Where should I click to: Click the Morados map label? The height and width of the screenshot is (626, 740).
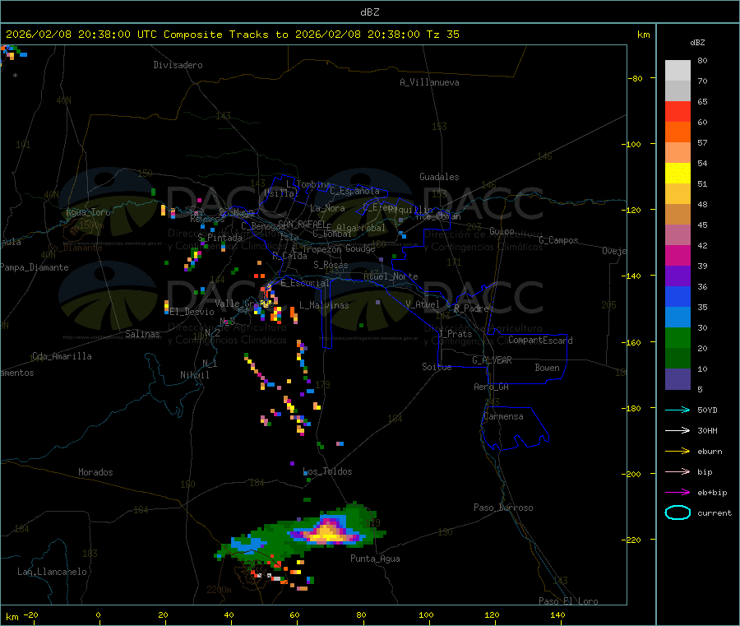click(96, 472)
